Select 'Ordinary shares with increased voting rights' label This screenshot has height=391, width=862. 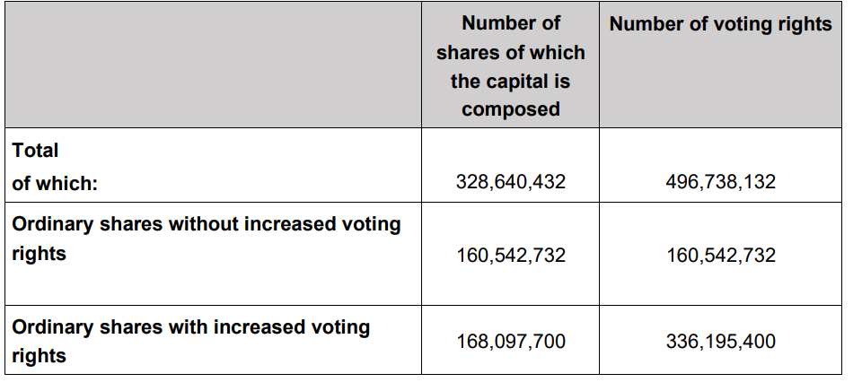[x=190, y=341]
